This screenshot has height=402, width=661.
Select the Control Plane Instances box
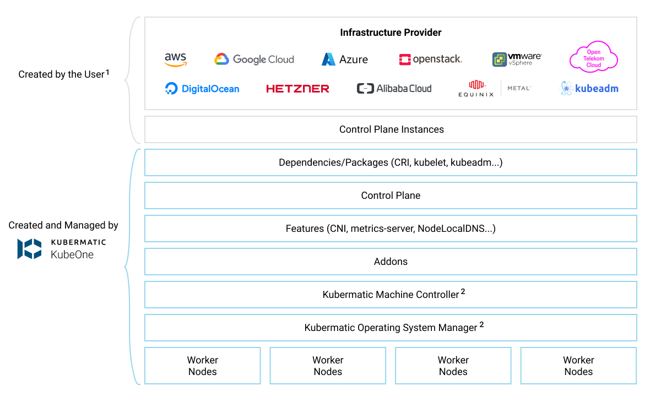tap(391, 129)
